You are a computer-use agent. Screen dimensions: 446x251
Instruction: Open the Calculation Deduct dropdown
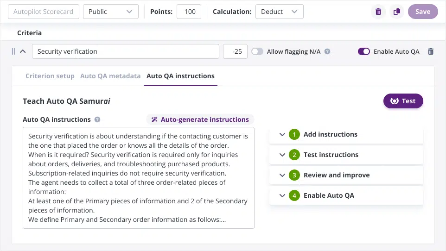pos(279,12)
